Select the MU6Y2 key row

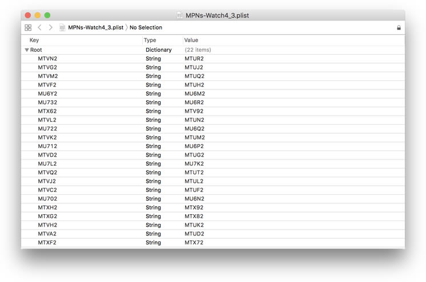47,93
